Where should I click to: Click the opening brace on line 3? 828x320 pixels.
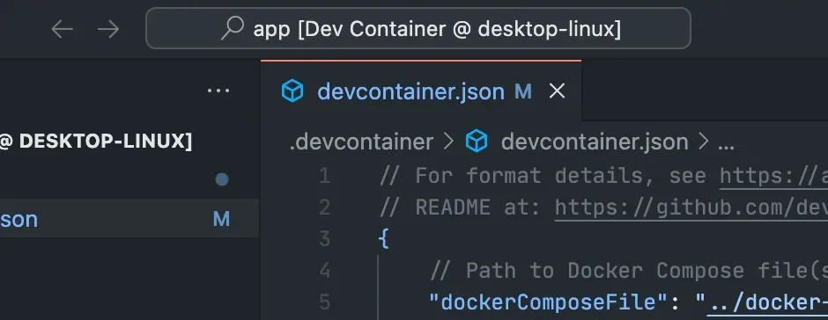point(384,239)
